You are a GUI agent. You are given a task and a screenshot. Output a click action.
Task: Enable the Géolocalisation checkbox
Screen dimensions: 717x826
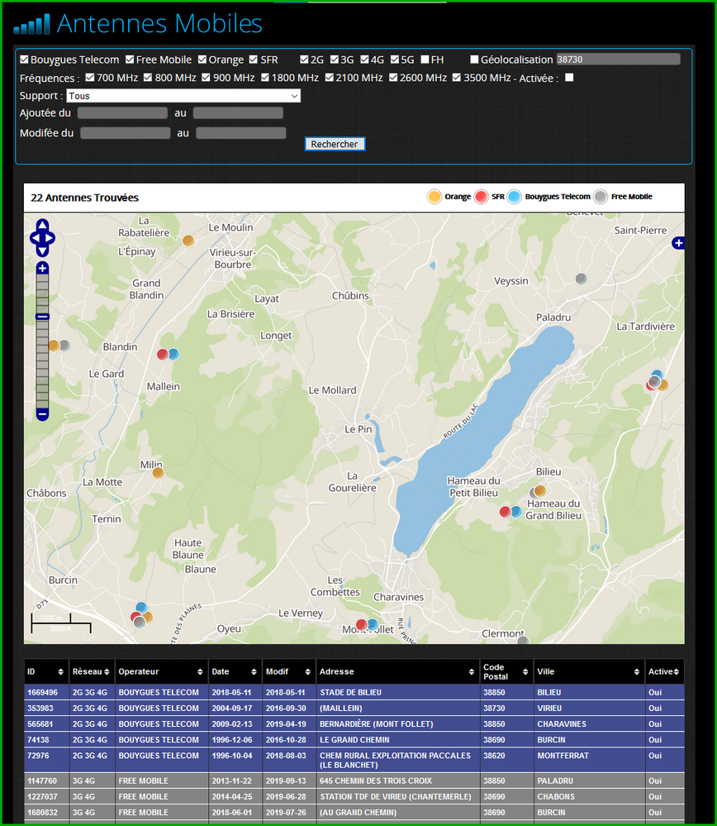(x=474, y=60)
